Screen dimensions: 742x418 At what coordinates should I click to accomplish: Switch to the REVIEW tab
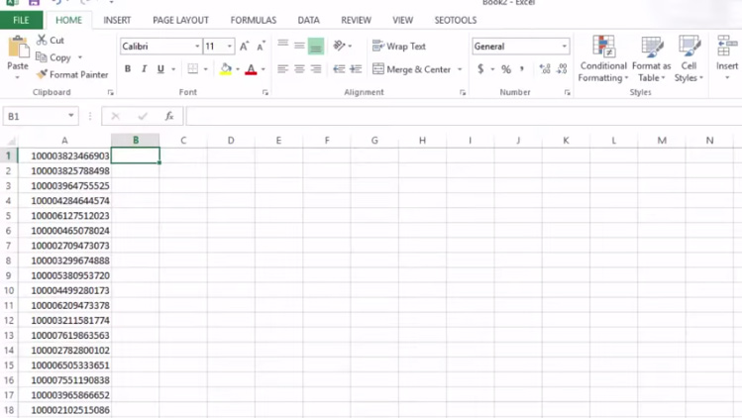356,21
